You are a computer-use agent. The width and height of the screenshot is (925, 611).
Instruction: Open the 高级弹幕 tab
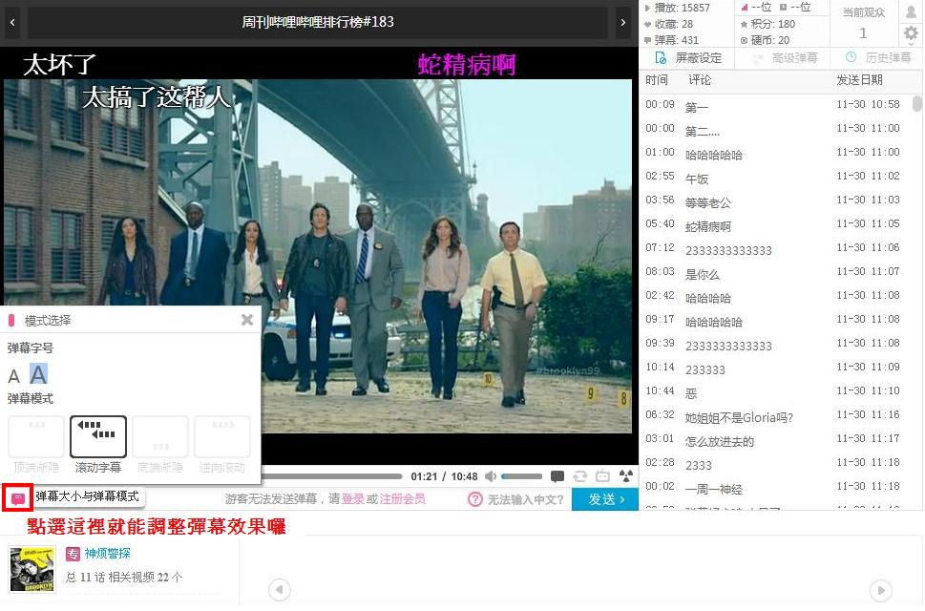pos(786,58)
